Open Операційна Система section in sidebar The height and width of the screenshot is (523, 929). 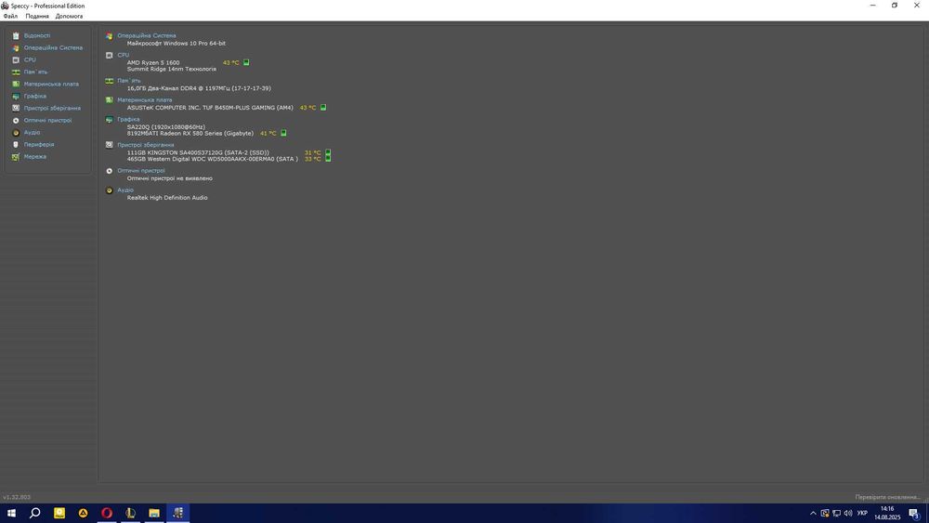point(53,47)
